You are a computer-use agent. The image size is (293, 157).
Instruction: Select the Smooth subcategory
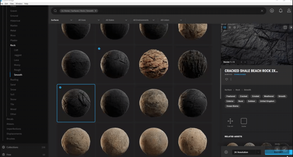pos(18,75)
